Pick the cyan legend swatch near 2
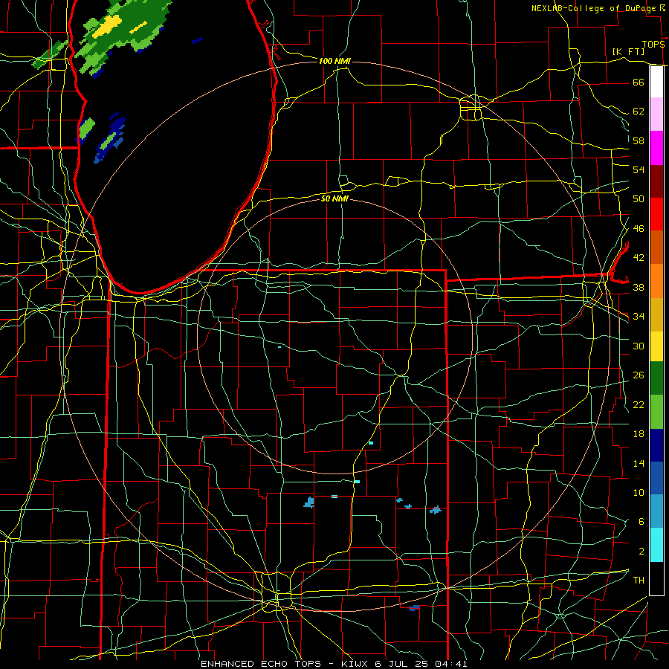The height and width of the screenshot is (669, 669). point(656,545)
